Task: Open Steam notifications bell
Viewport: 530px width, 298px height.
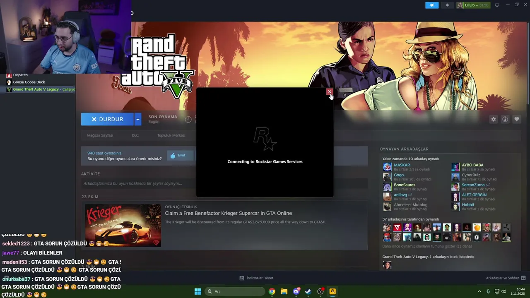Action: [x=447, y=5]
